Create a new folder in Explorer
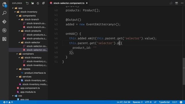Image resolution: width=185 pixels, height=104 pixels. 32,3
